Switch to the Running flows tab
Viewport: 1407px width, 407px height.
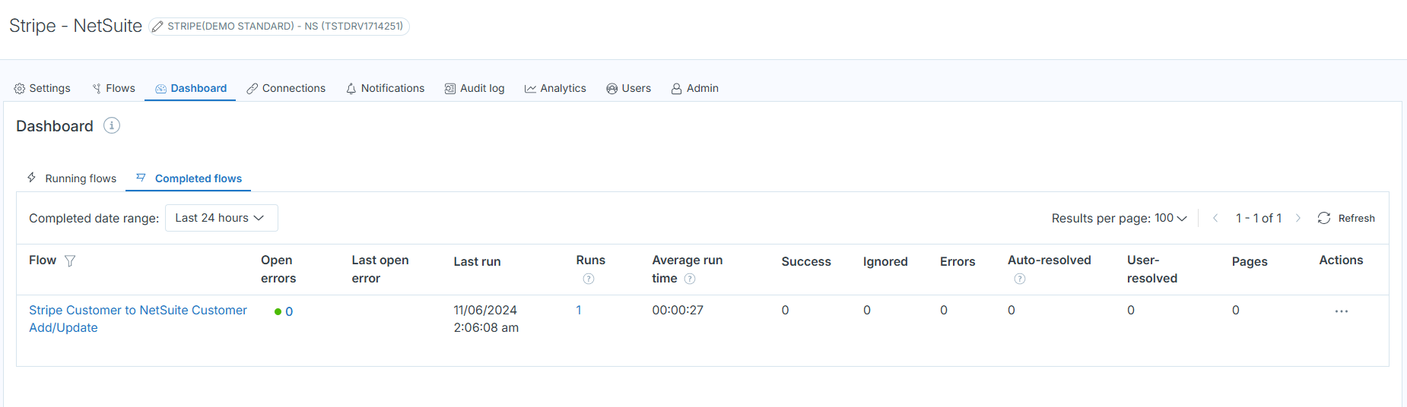[72, 178]
